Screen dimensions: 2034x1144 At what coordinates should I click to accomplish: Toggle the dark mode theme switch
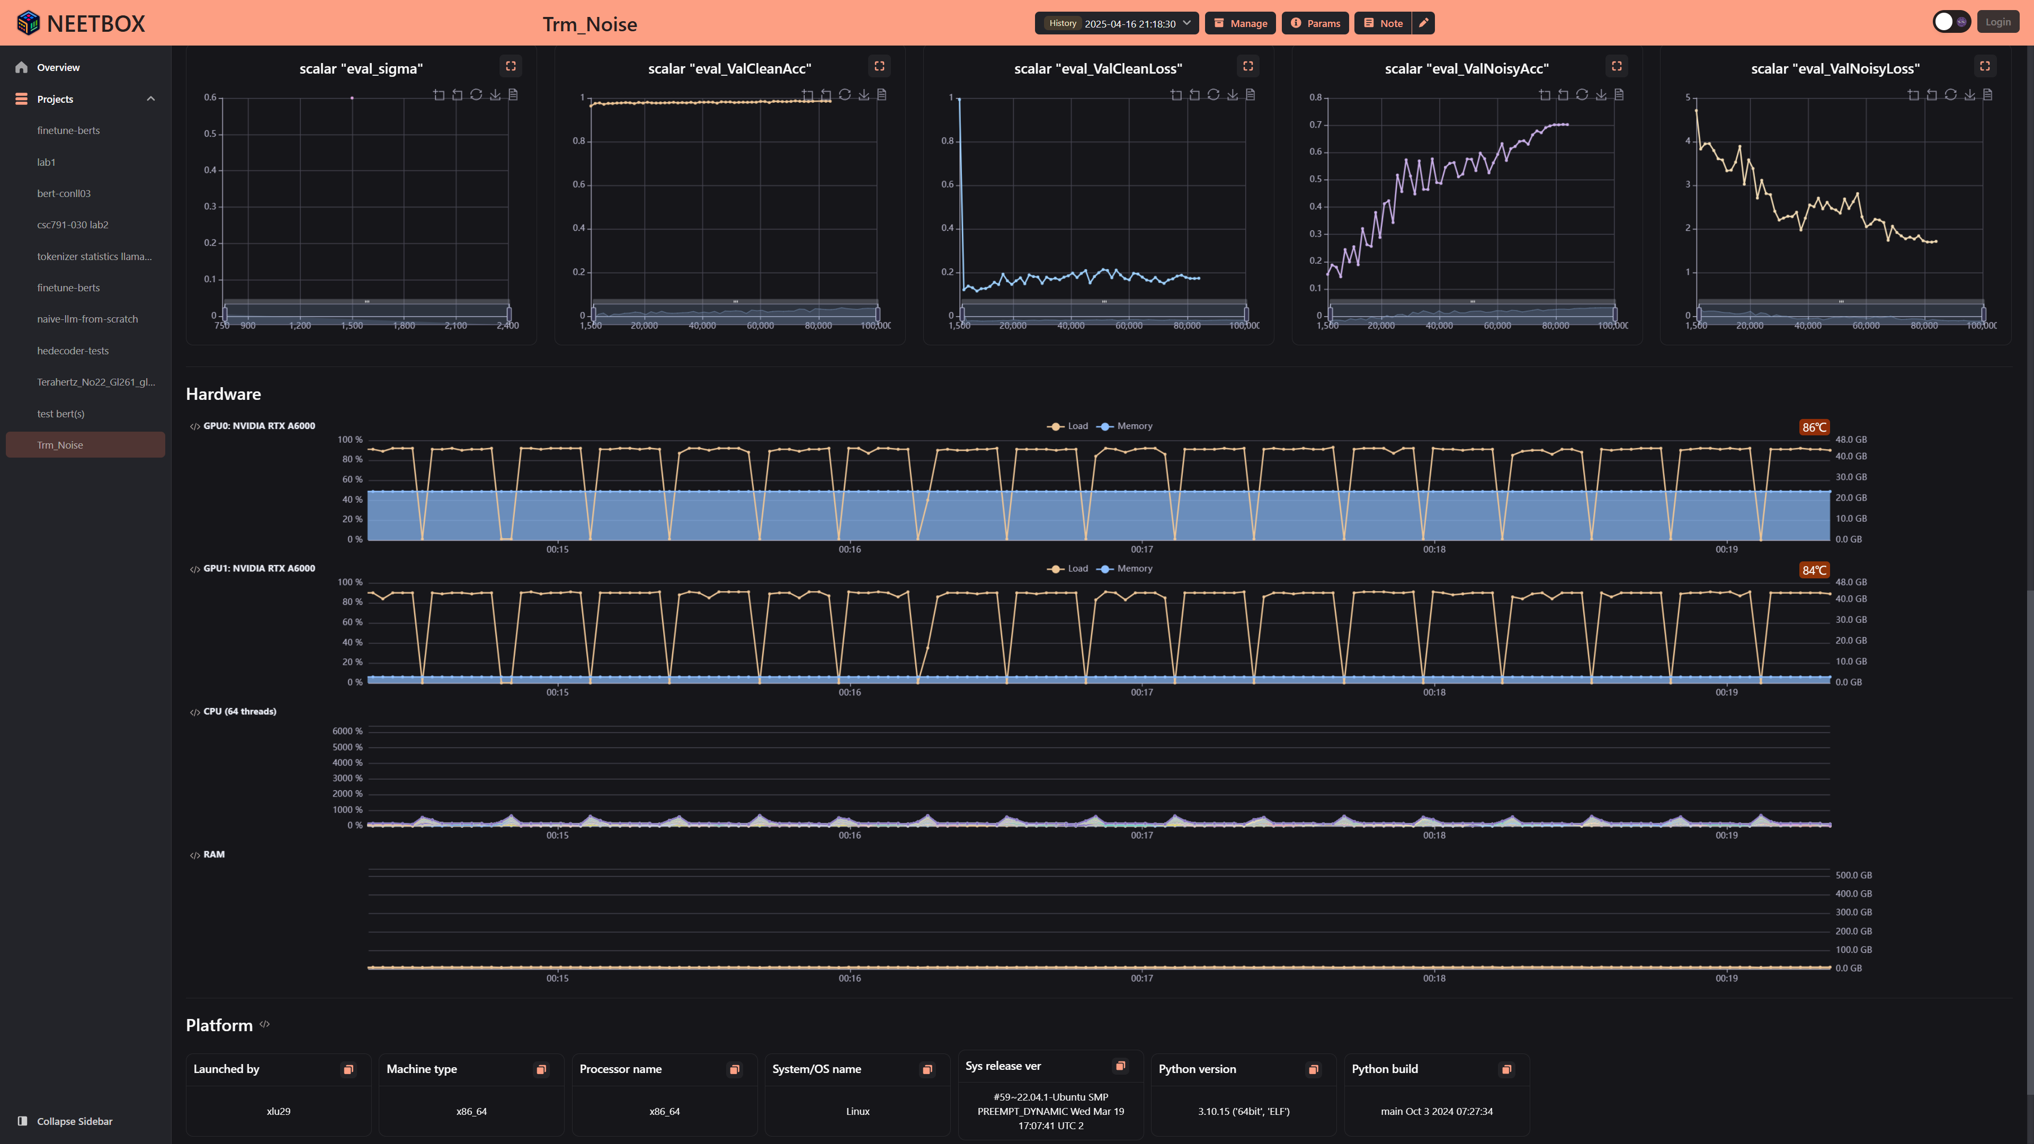[x=1951, y=22]
